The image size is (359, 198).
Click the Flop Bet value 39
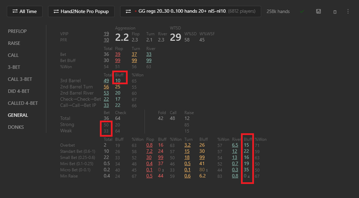pos(117,54)
